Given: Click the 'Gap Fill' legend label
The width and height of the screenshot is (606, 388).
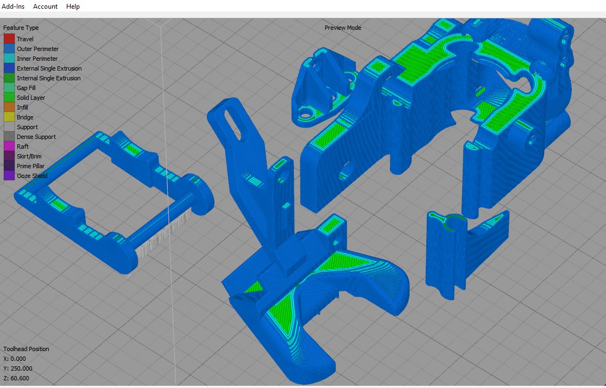Looking at the screenshot, I should click(x=26, y=87).
